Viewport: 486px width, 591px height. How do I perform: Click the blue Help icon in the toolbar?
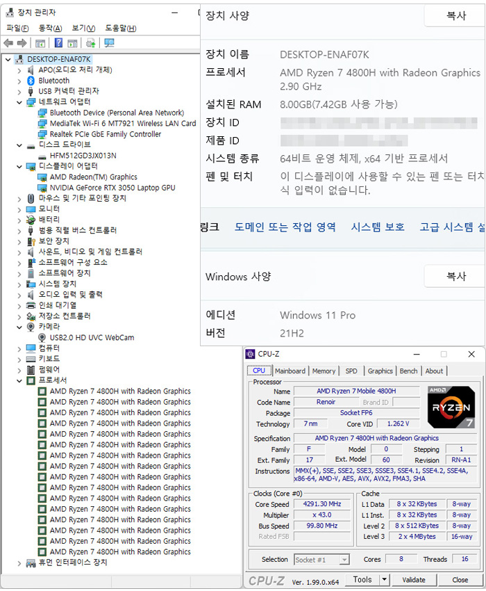pyautogui.click(x=59, y=43)
